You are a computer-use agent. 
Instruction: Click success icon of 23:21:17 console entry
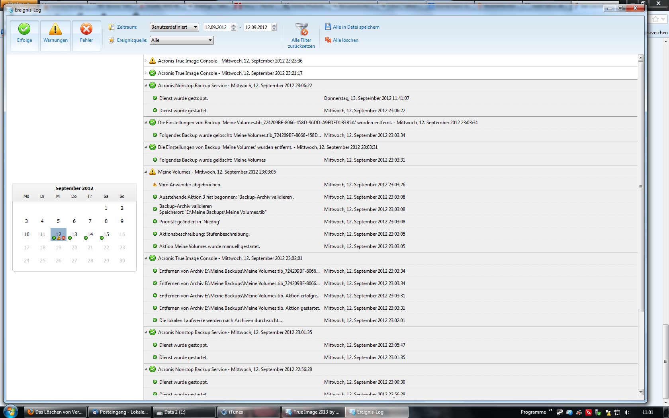[x=153, y=73]
